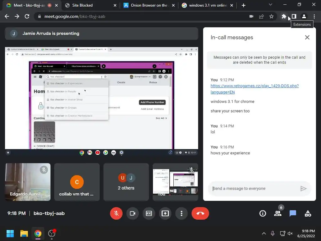This screenshot has width=321, height=241.
Task: Open the 2 others participants tile
Action: point(126,182)
